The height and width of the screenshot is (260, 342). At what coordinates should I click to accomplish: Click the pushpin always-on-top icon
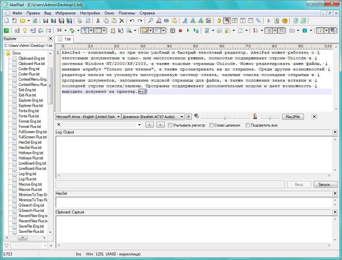(x=259, y=21)
